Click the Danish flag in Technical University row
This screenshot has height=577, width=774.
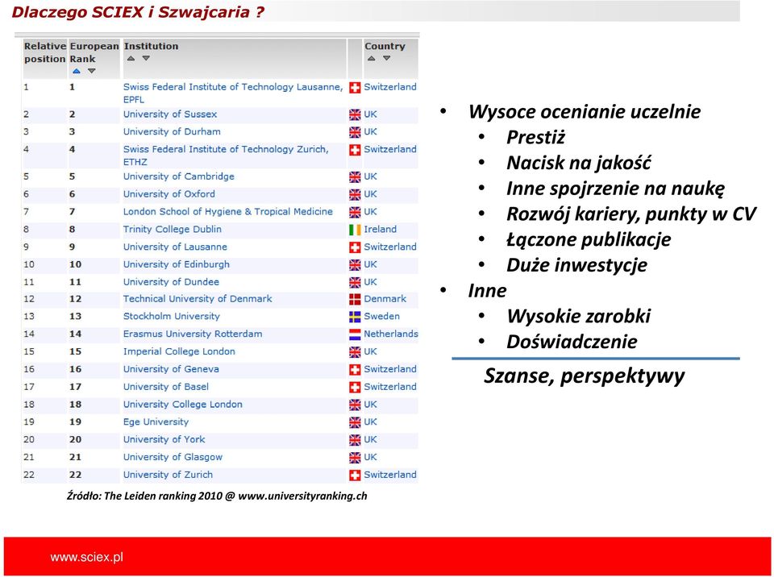click(x=355, y=299)
